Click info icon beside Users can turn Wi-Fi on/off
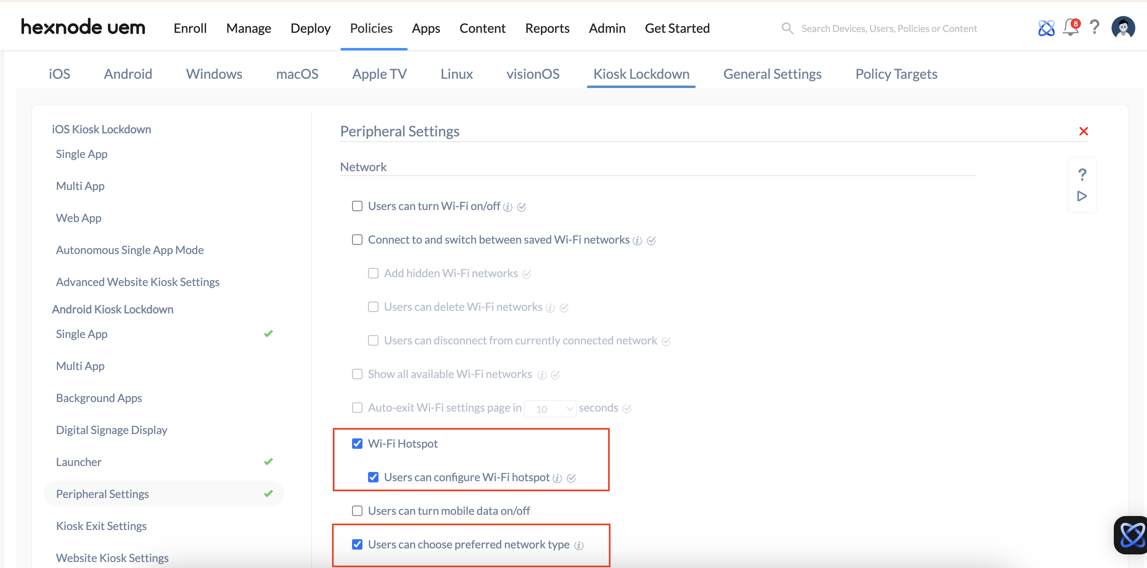This screenshot has height=568, width=1147. [x=508, y=207]
